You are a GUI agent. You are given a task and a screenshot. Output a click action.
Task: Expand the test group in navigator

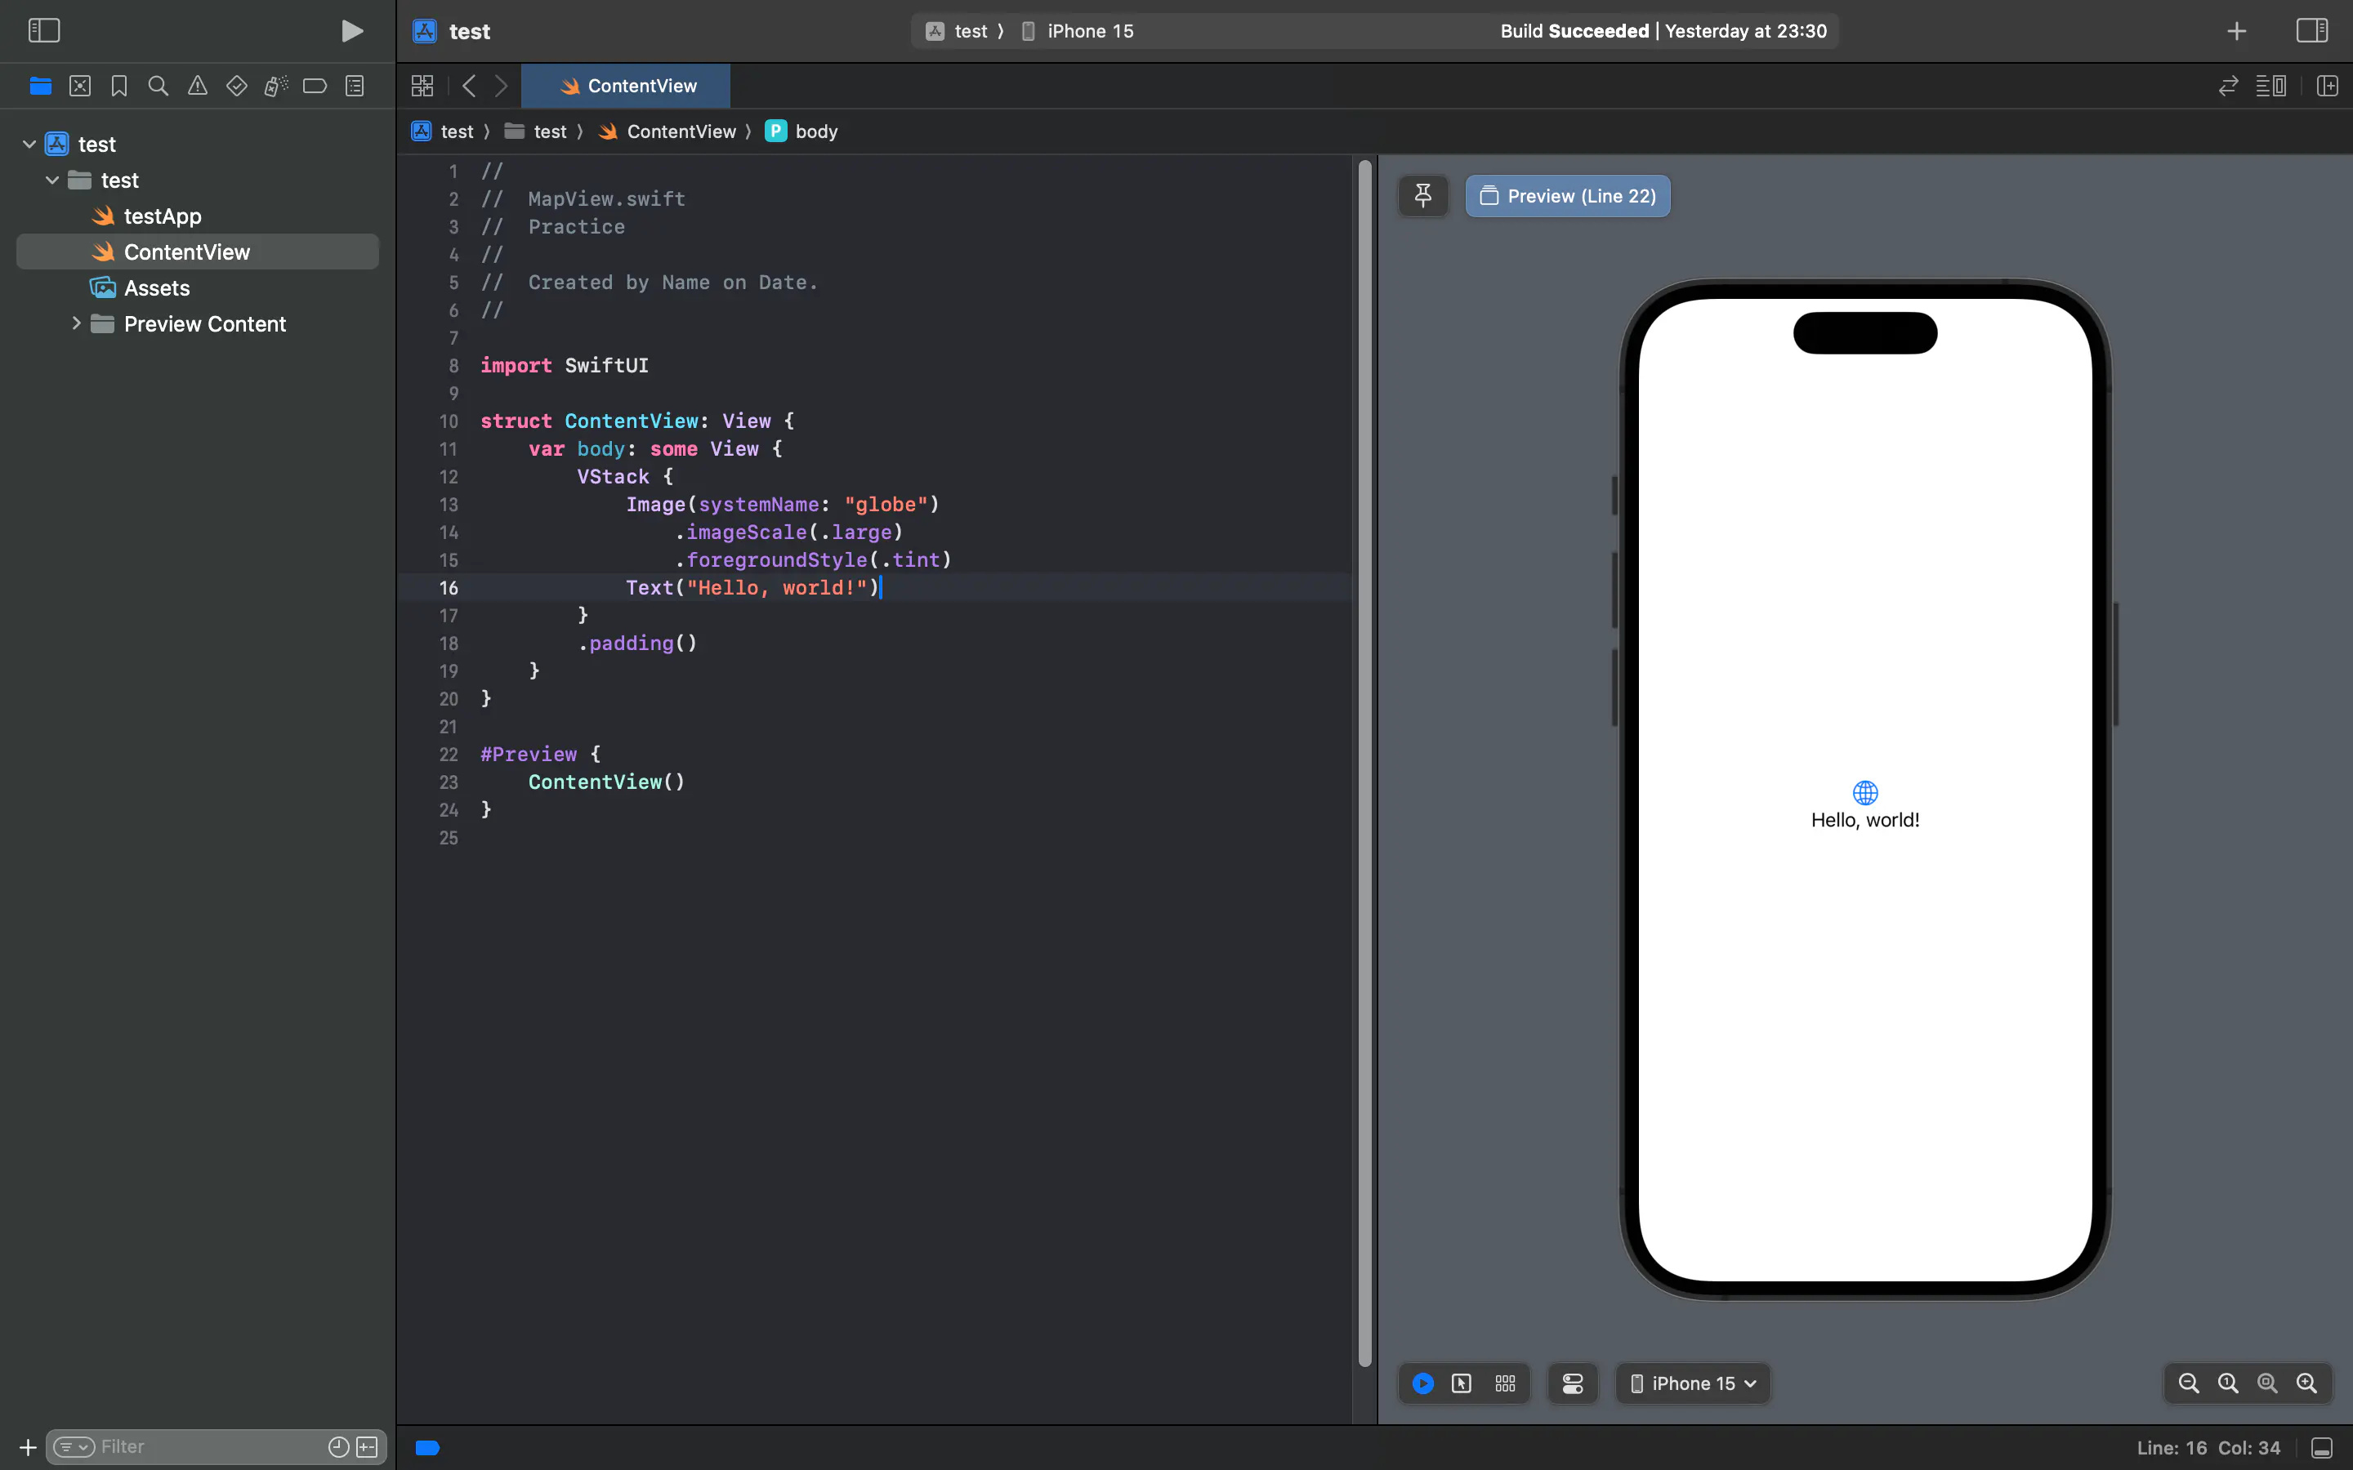[52, 180]
